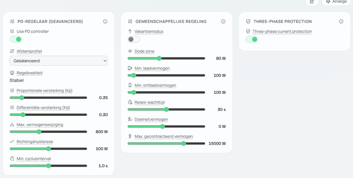
Task: Adjust the Max. vermogenswijziging slider
Action: [x=48, y=132]
